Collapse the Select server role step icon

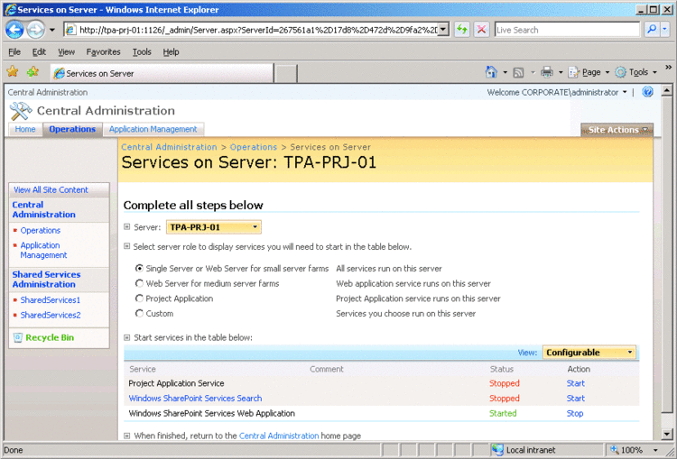point(127,246)
